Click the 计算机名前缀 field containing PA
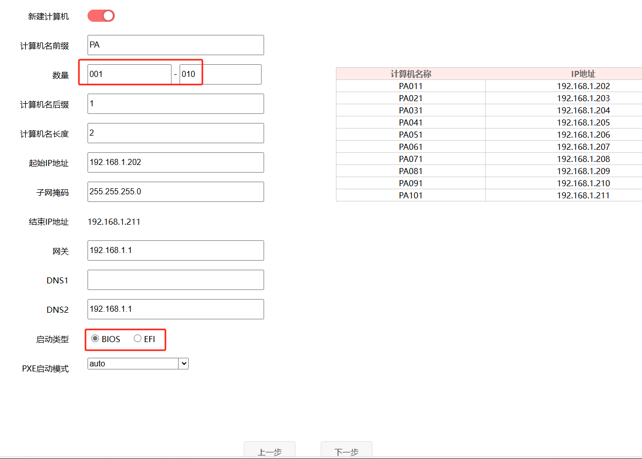Viewport: 642px width, 459px height. pyautogui.click(x=176, y=45)
